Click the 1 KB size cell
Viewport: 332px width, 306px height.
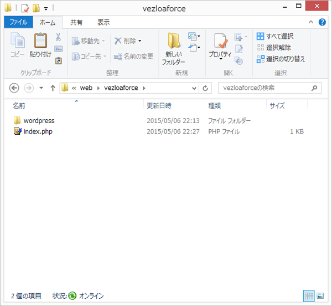tap(297, 131)
